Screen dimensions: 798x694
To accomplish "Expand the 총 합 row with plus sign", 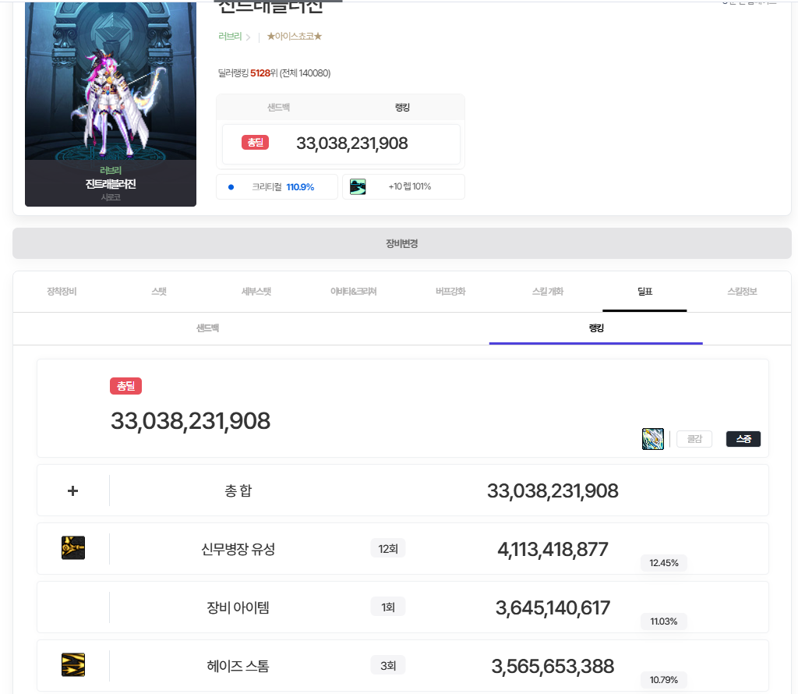I will point(73,490).
